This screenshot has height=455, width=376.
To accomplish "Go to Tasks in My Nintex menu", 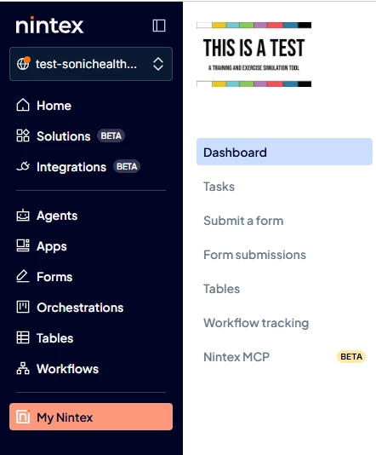I will pos(219,187).
